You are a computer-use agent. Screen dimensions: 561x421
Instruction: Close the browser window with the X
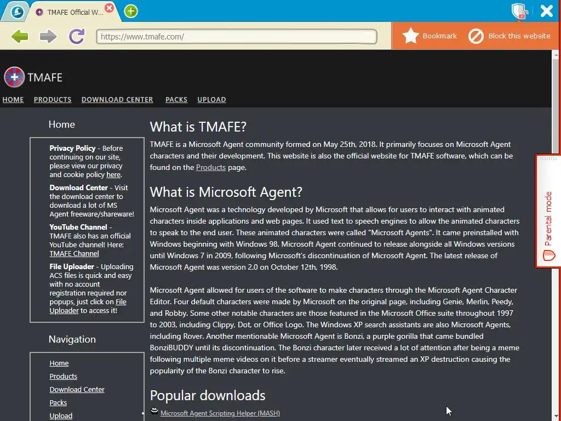[547, 11]
